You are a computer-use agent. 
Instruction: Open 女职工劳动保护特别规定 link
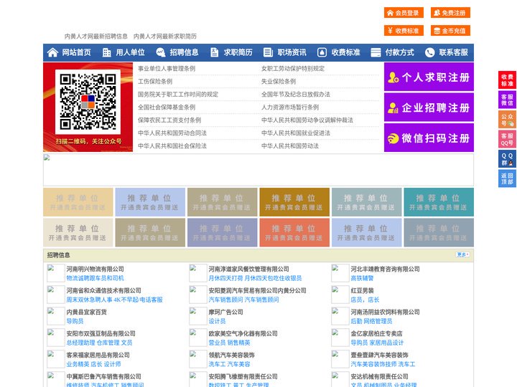pyautogui.click(x=293, y=69)
